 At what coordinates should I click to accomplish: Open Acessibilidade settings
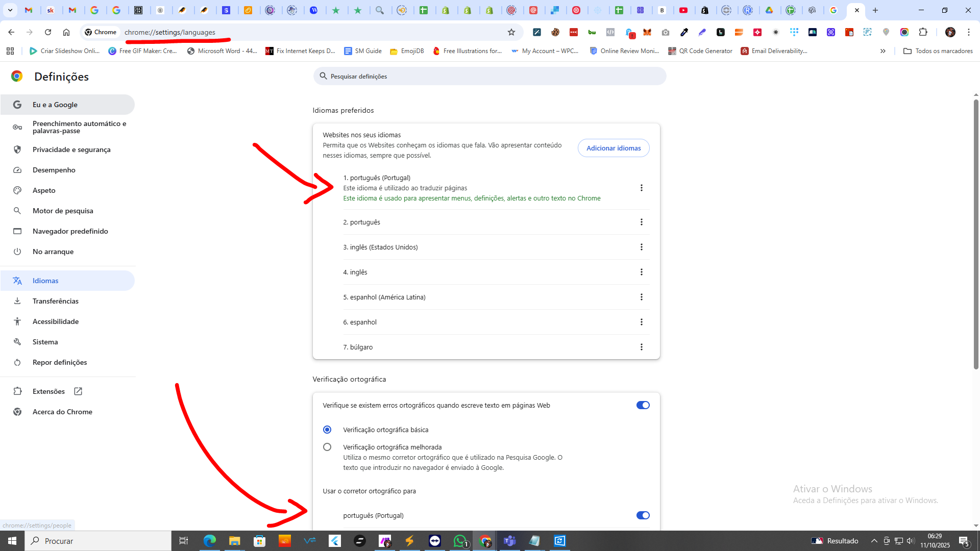tap(67, 321)
